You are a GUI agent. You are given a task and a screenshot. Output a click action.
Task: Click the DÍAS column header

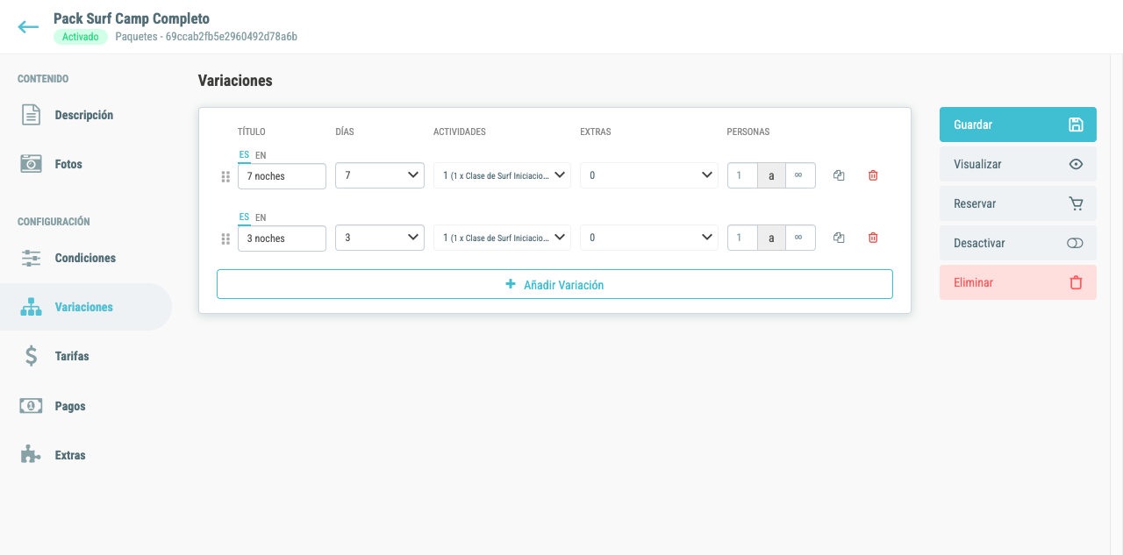click(x=345, y=132)
